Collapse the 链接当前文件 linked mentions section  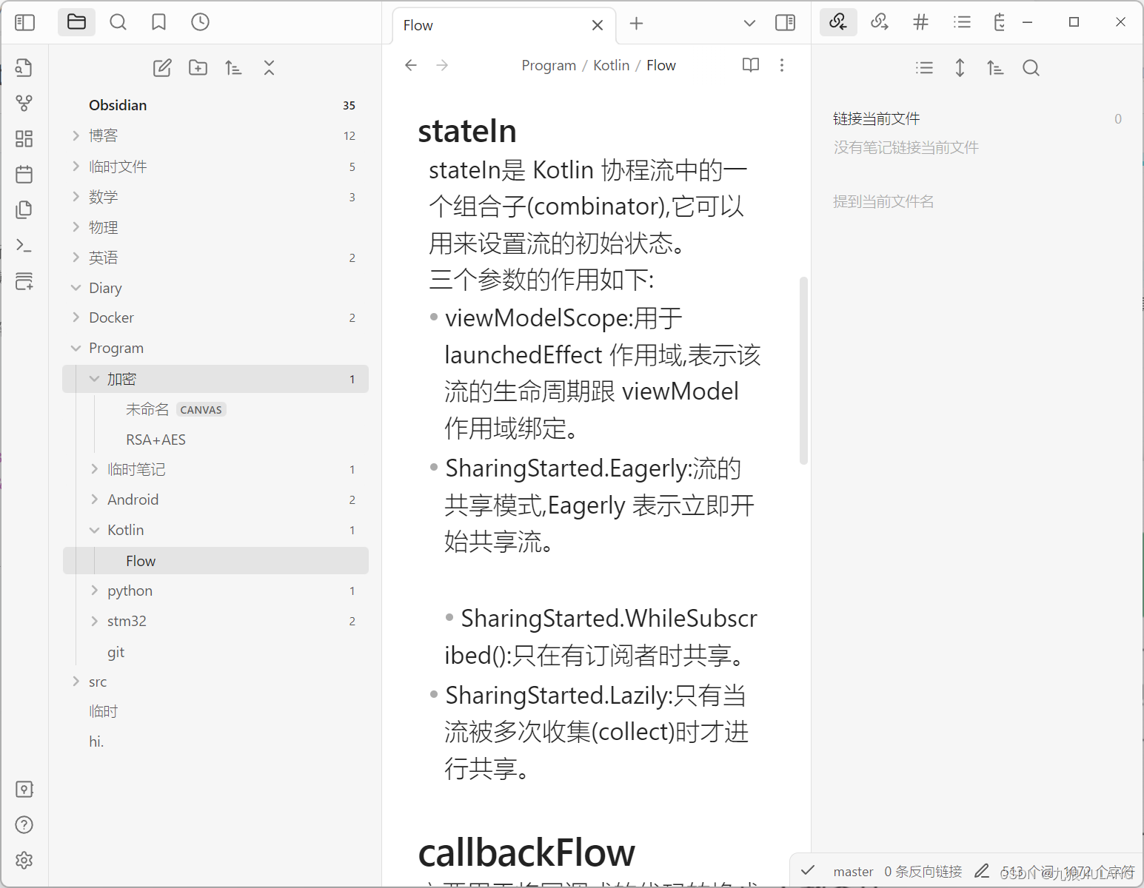876,118
